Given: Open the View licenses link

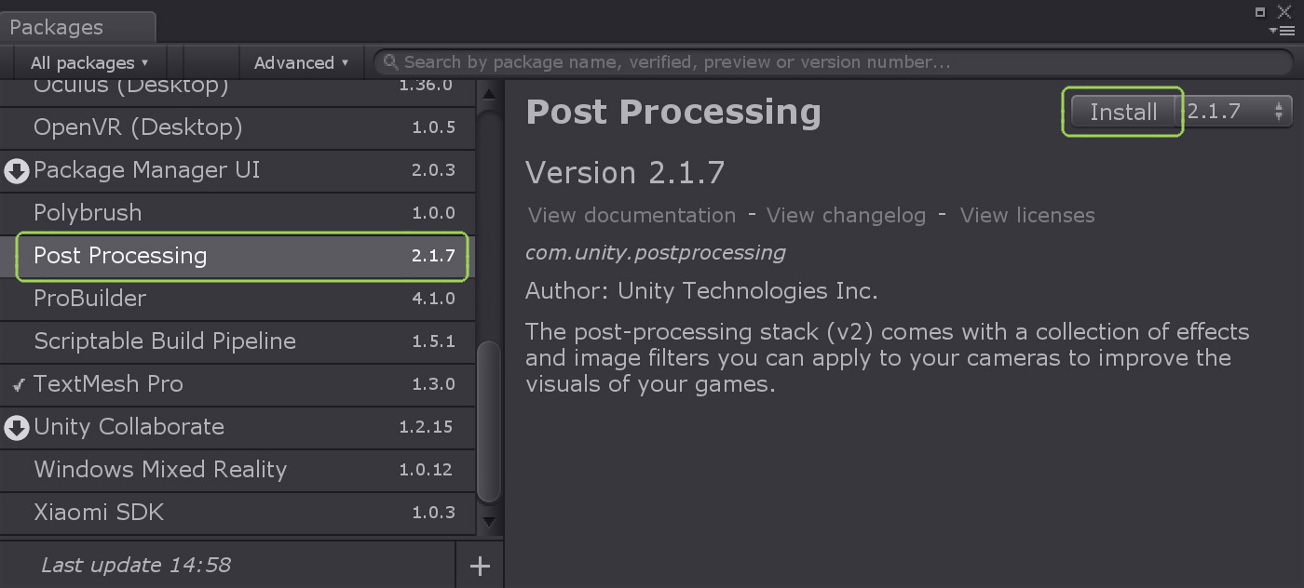Looking at the screenshot, I should (1027, 216).
